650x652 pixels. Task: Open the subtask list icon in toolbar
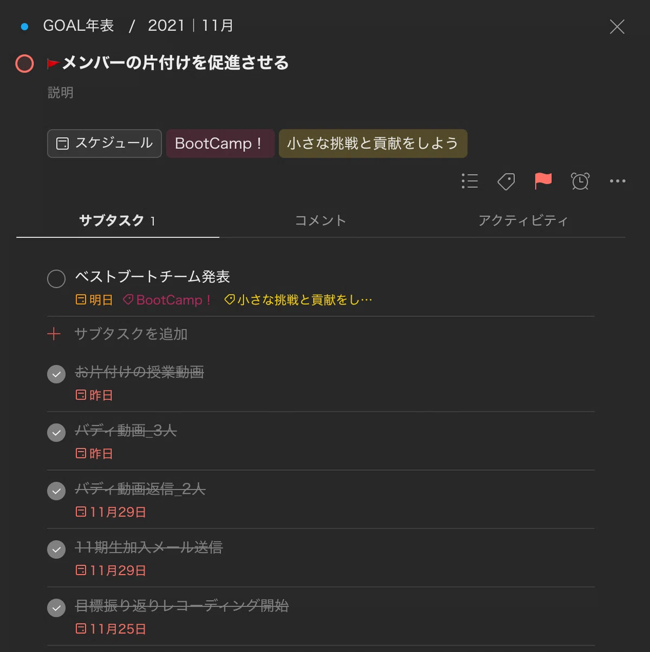coord(470,181)
